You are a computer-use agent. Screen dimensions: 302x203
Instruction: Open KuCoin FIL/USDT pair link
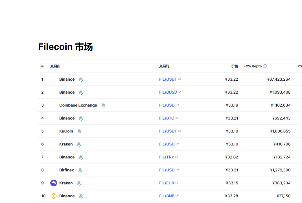click(x=168, y=131)
